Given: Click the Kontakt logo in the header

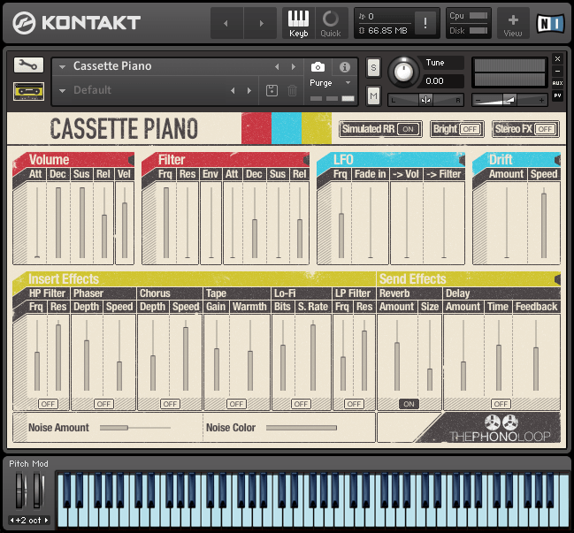Looking at the screenshot, I should click(76, 23).
